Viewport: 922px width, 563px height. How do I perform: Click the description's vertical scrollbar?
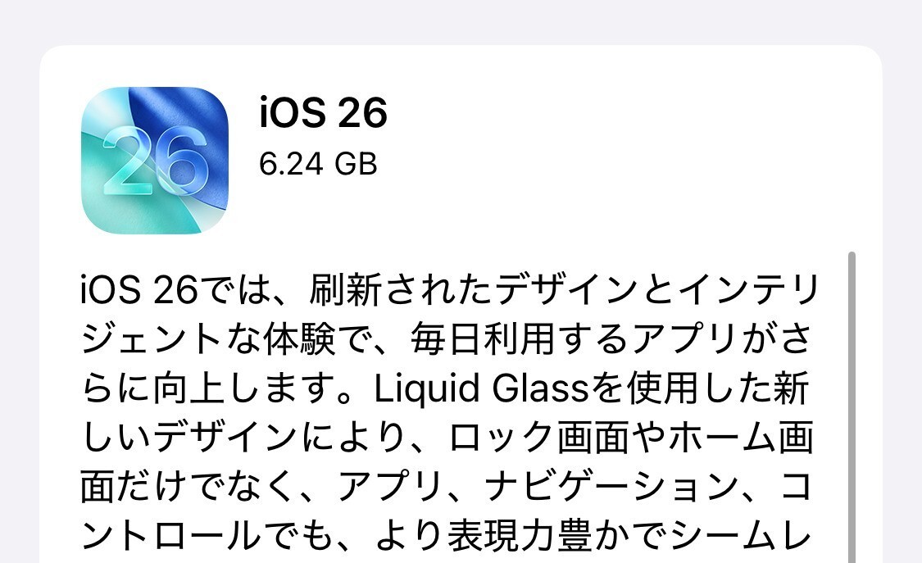coord(852,406)
